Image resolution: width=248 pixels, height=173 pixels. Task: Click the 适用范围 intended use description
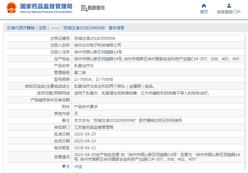142,93
